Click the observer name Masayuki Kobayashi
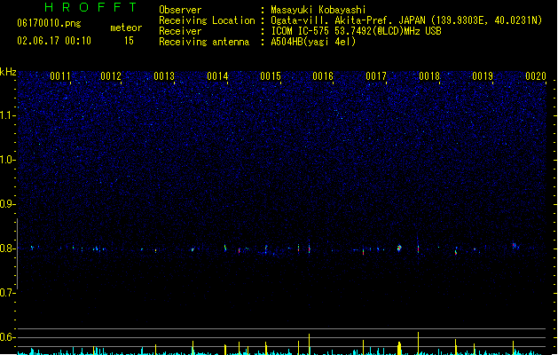Viewport: 558px width, 355px height. coord(318,10)
